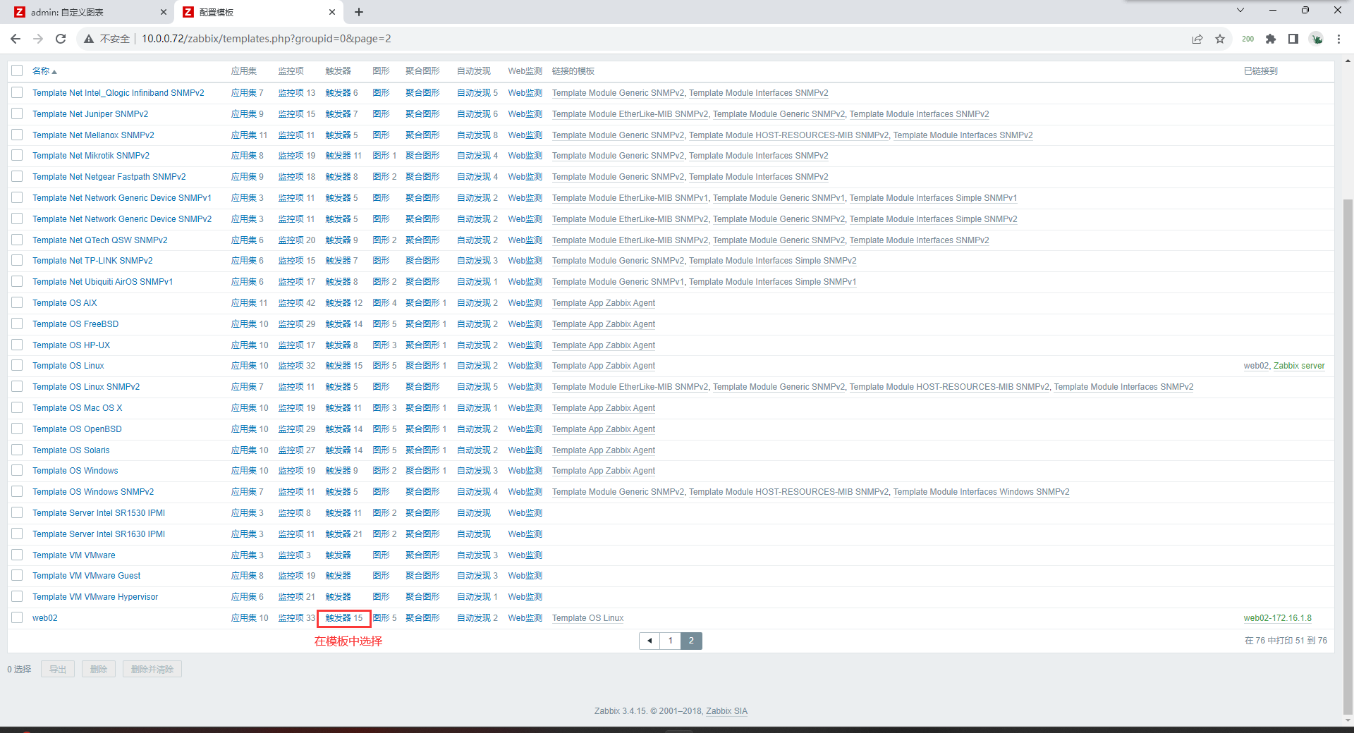1354x733 pixels.
Task: Toggle the browser side panel icon
Action: [1293, 39]
